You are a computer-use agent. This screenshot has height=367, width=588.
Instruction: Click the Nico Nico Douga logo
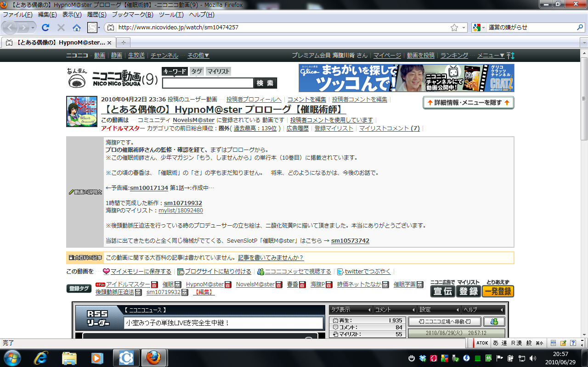(x=113, y=78)
